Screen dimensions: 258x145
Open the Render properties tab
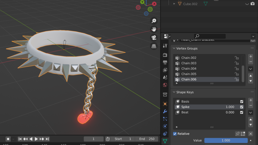tap(165, 55)
